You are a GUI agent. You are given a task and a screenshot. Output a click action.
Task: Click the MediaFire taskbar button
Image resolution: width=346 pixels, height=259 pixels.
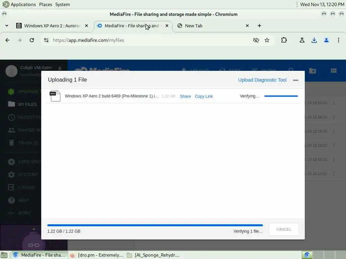pyautogui.click(x=40, y=255)
